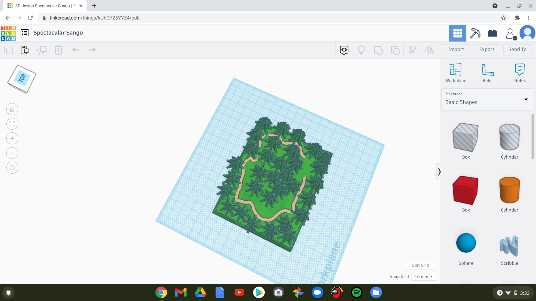Click the Edit Grid button
536x301 pixels.
pyautogui.click(x=420, y=265)
